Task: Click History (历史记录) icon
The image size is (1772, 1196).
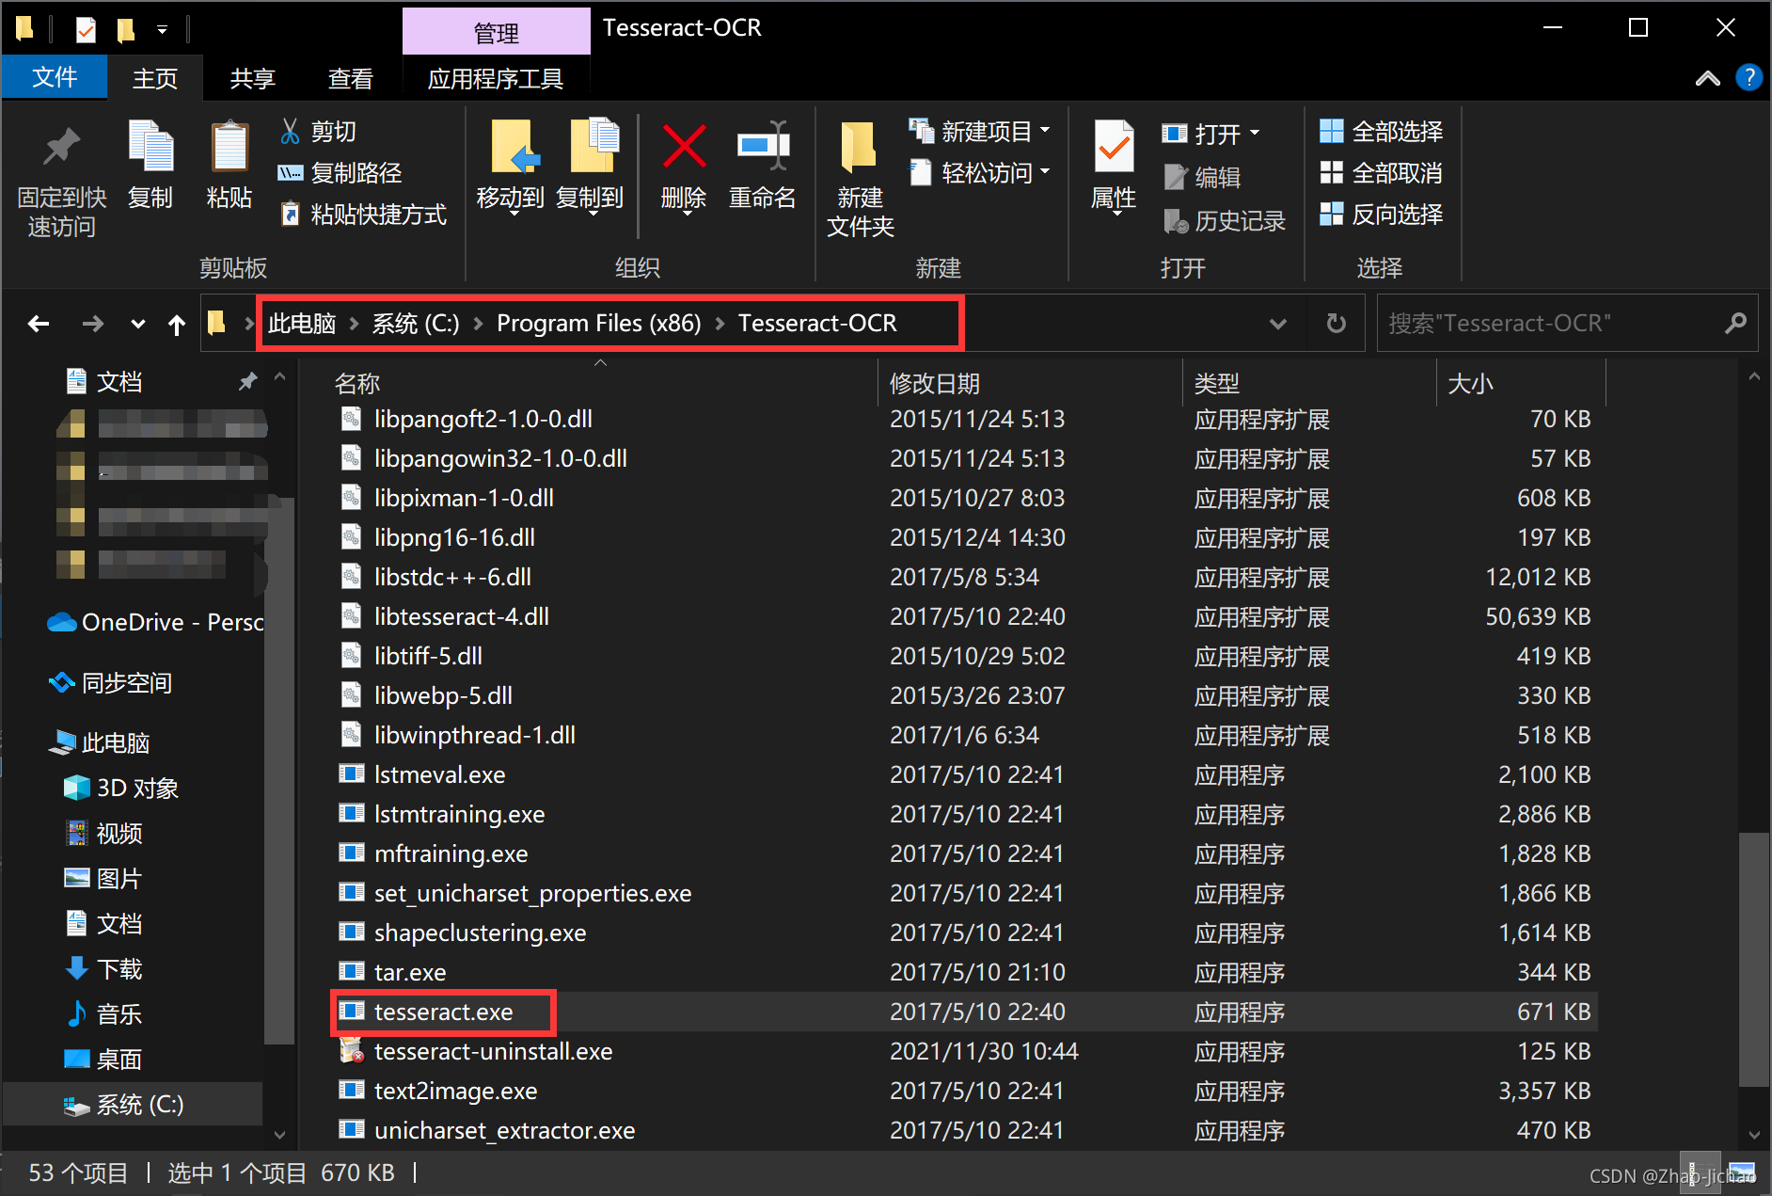Action: coord(1176,221)
